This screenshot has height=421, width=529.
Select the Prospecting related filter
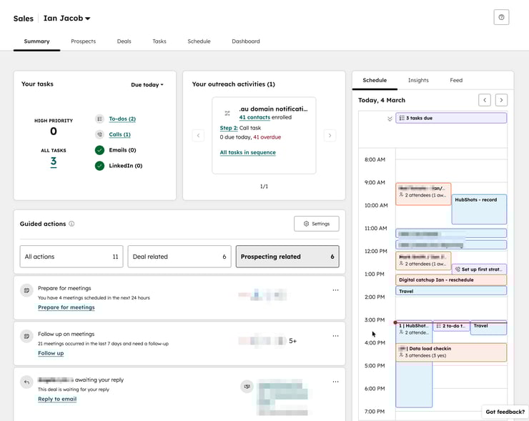point(287,257)
